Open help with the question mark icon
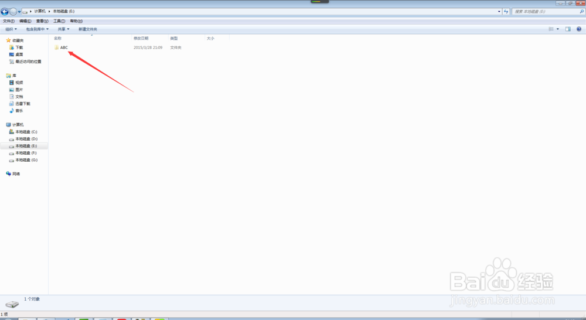Screen dimensions: 586x320 [x=579, y=29]
